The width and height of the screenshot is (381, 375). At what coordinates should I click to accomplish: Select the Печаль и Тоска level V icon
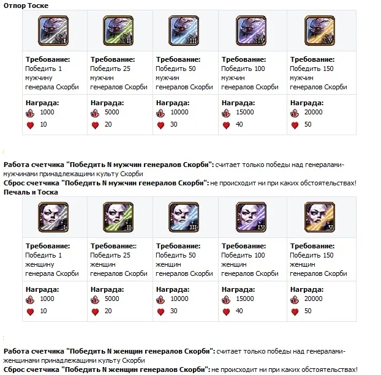coord(319,217)
